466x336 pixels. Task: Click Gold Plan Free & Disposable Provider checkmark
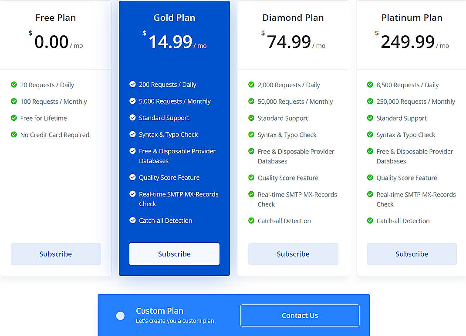132,151
